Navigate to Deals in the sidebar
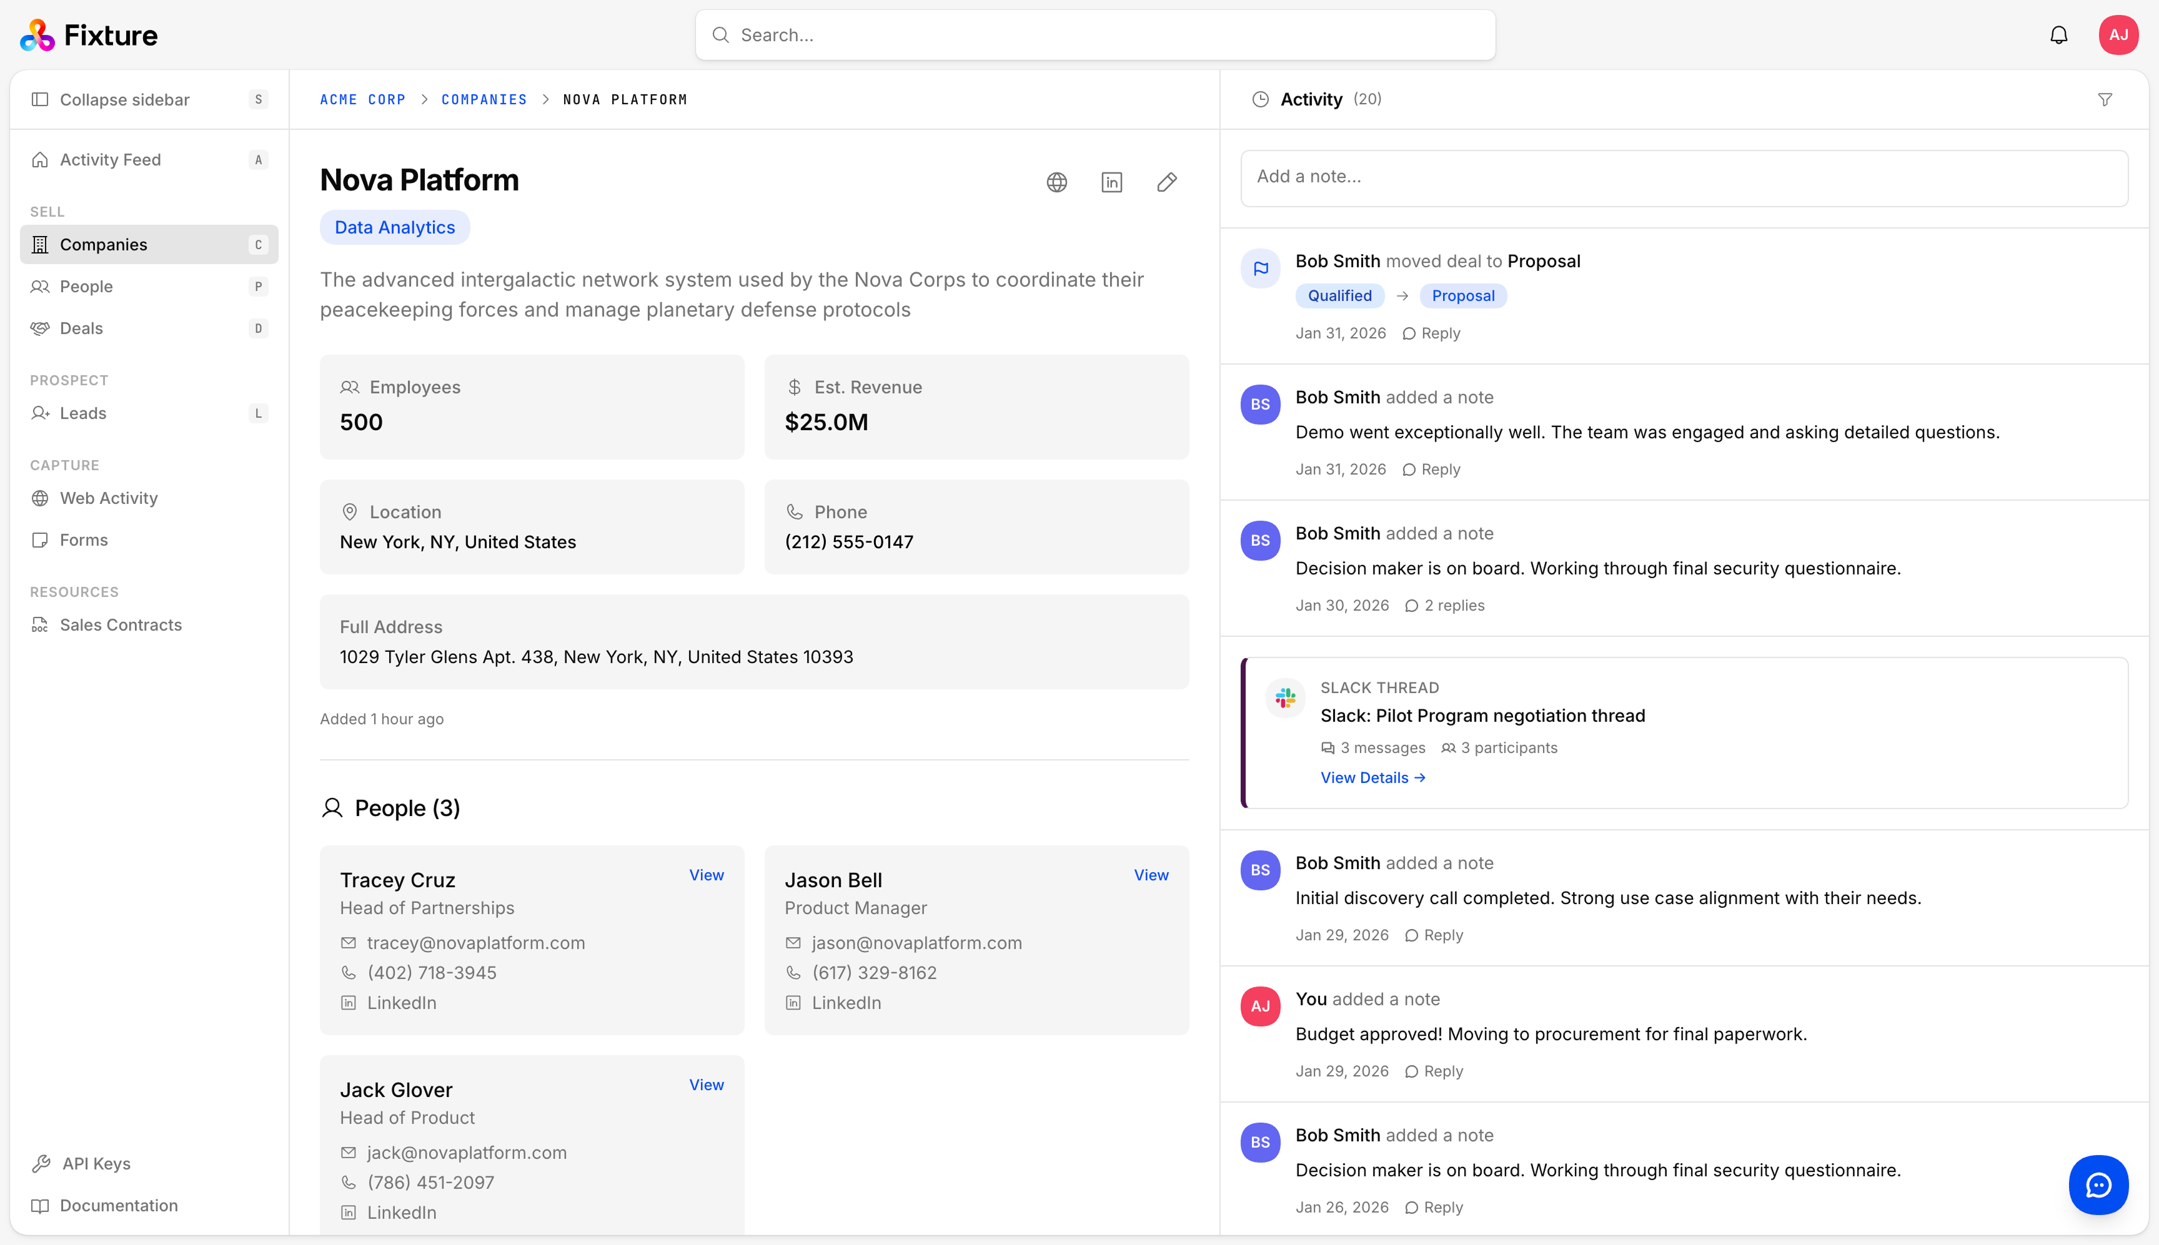This screenshot has height=1245, width=2159. [81, 328]
